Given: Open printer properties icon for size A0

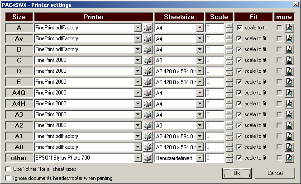Looking at the screenshot, I should (148, 147).
